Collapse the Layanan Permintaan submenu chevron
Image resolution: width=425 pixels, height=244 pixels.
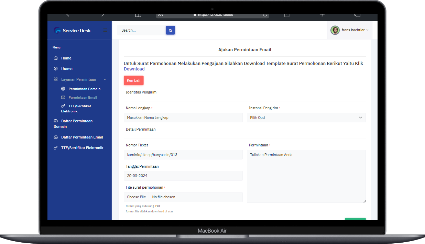click(x=105, y=79)
